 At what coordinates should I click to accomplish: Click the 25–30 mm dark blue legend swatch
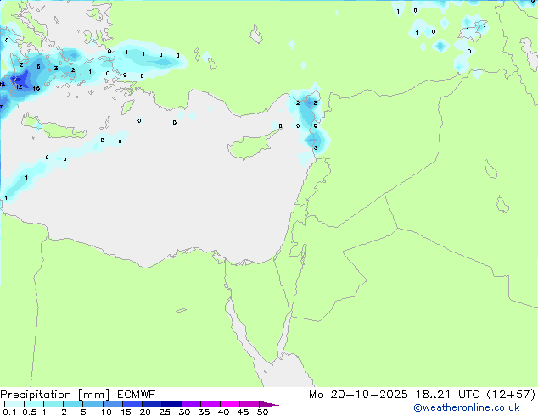tap(171, 404)
